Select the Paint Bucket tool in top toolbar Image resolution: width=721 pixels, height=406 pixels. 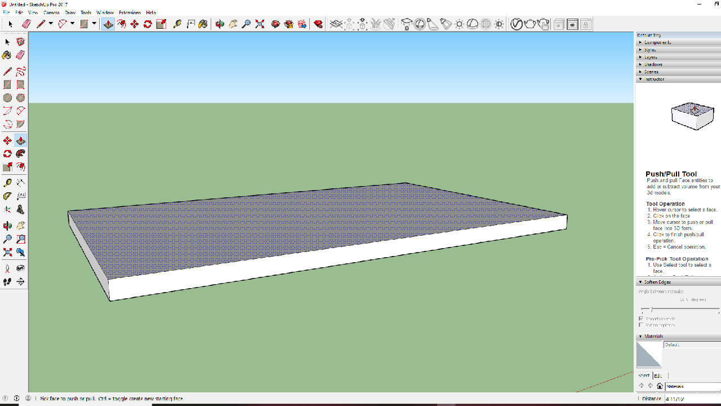[x=203, y=24]
